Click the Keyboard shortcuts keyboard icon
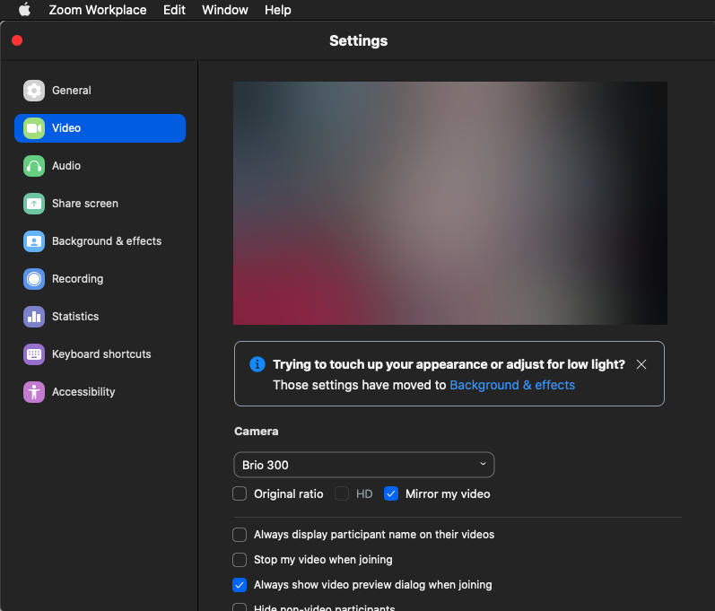This screenshot has height=611, width=715. pyautogui.click(x=34, y=354)
